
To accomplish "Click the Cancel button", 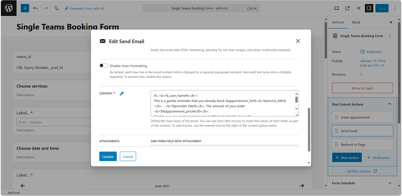I will coord(128,157).
